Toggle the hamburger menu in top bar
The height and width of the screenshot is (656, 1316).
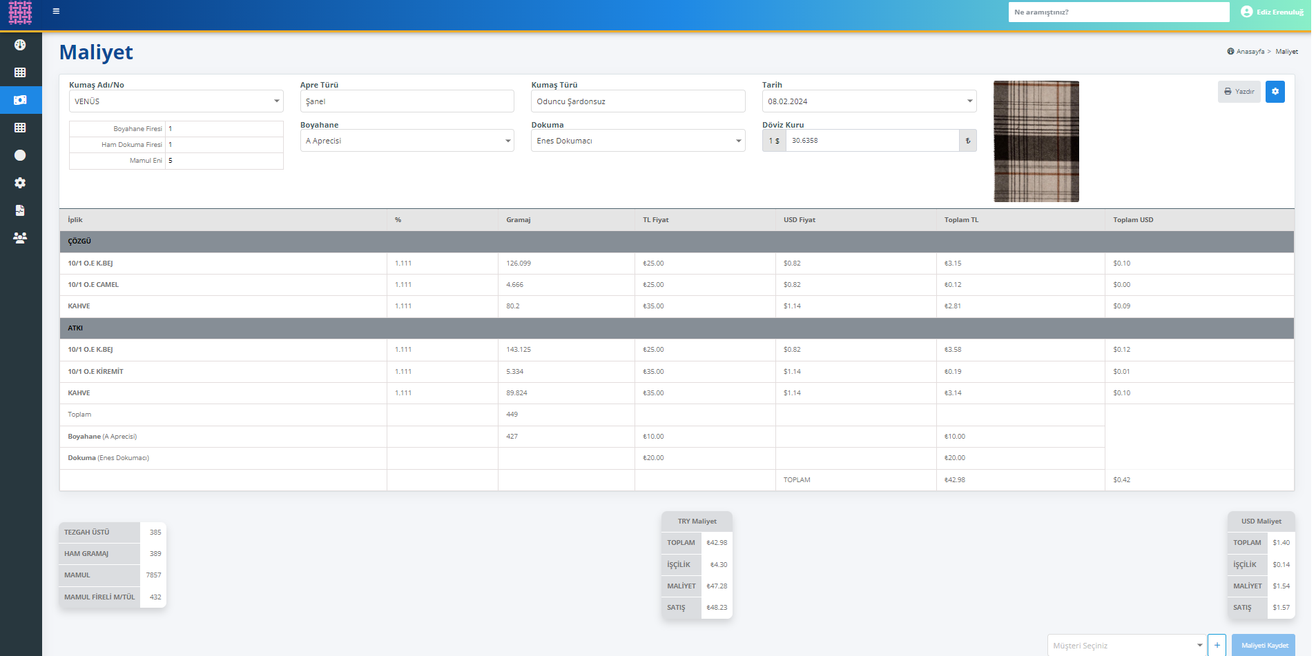click(x=56, y=11)
